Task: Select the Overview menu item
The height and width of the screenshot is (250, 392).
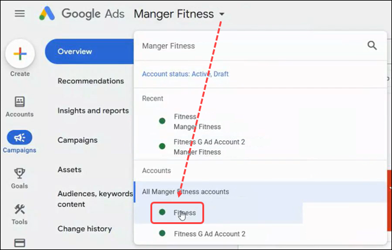Action: click(89, 51)
